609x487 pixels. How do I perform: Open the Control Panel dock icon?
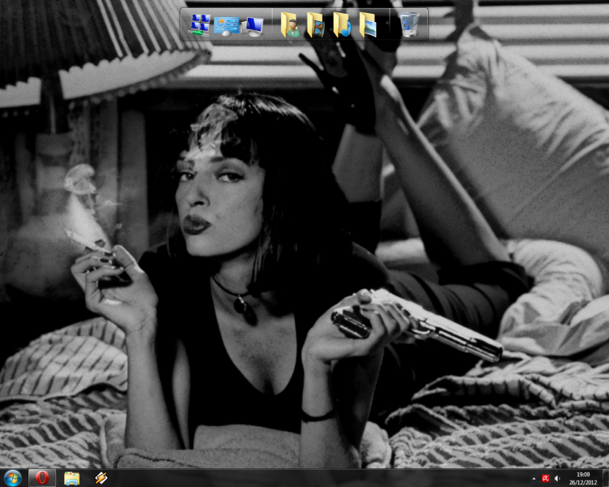pos(227,26)
